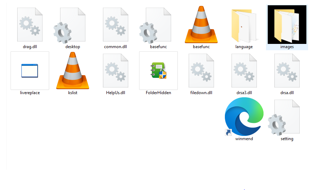Select basefunc file with VLC cone icon
Image resolution: width=312 pixels, height=190 pixels.
[201, 25]
